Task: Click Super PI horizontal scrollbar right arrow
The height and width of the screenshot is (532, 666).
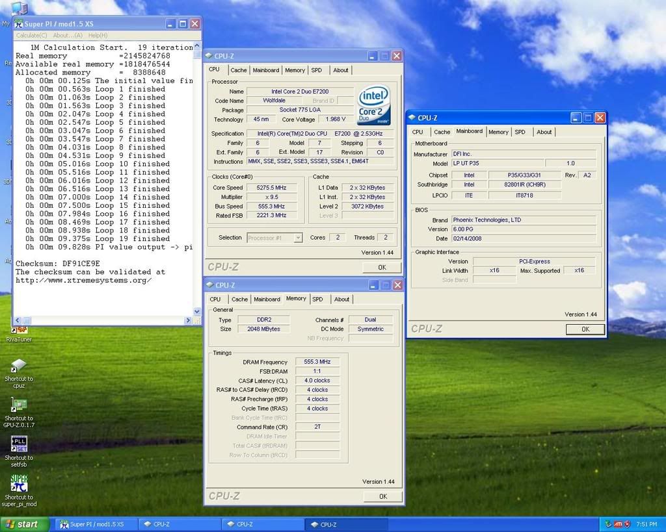Action: tap(189, 321)
